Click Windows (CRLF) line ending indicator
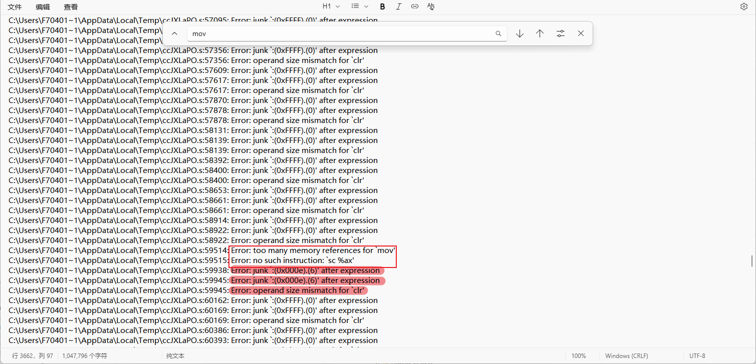756x364 pixels. pyautogui.click(x=626, y=356)
